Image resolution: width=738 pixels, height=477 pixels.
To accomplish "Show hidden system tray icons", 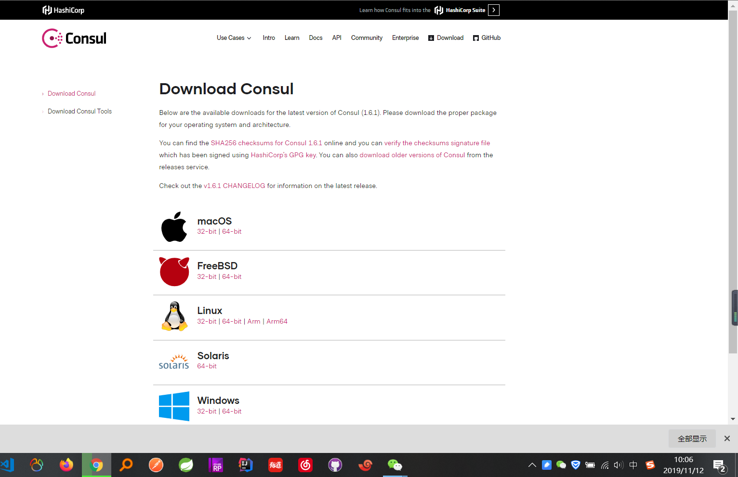I will click(x=532, y=465).
